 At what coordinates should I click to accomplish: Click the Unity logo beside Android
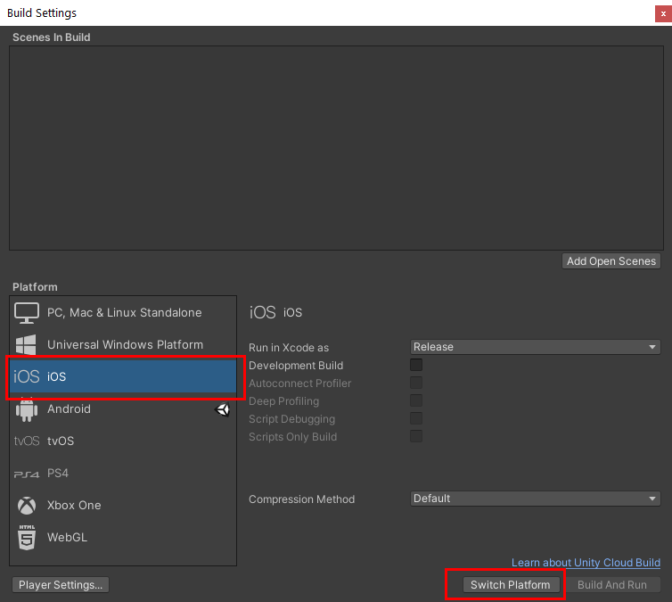pyautogui.click(x=223, y=409)
